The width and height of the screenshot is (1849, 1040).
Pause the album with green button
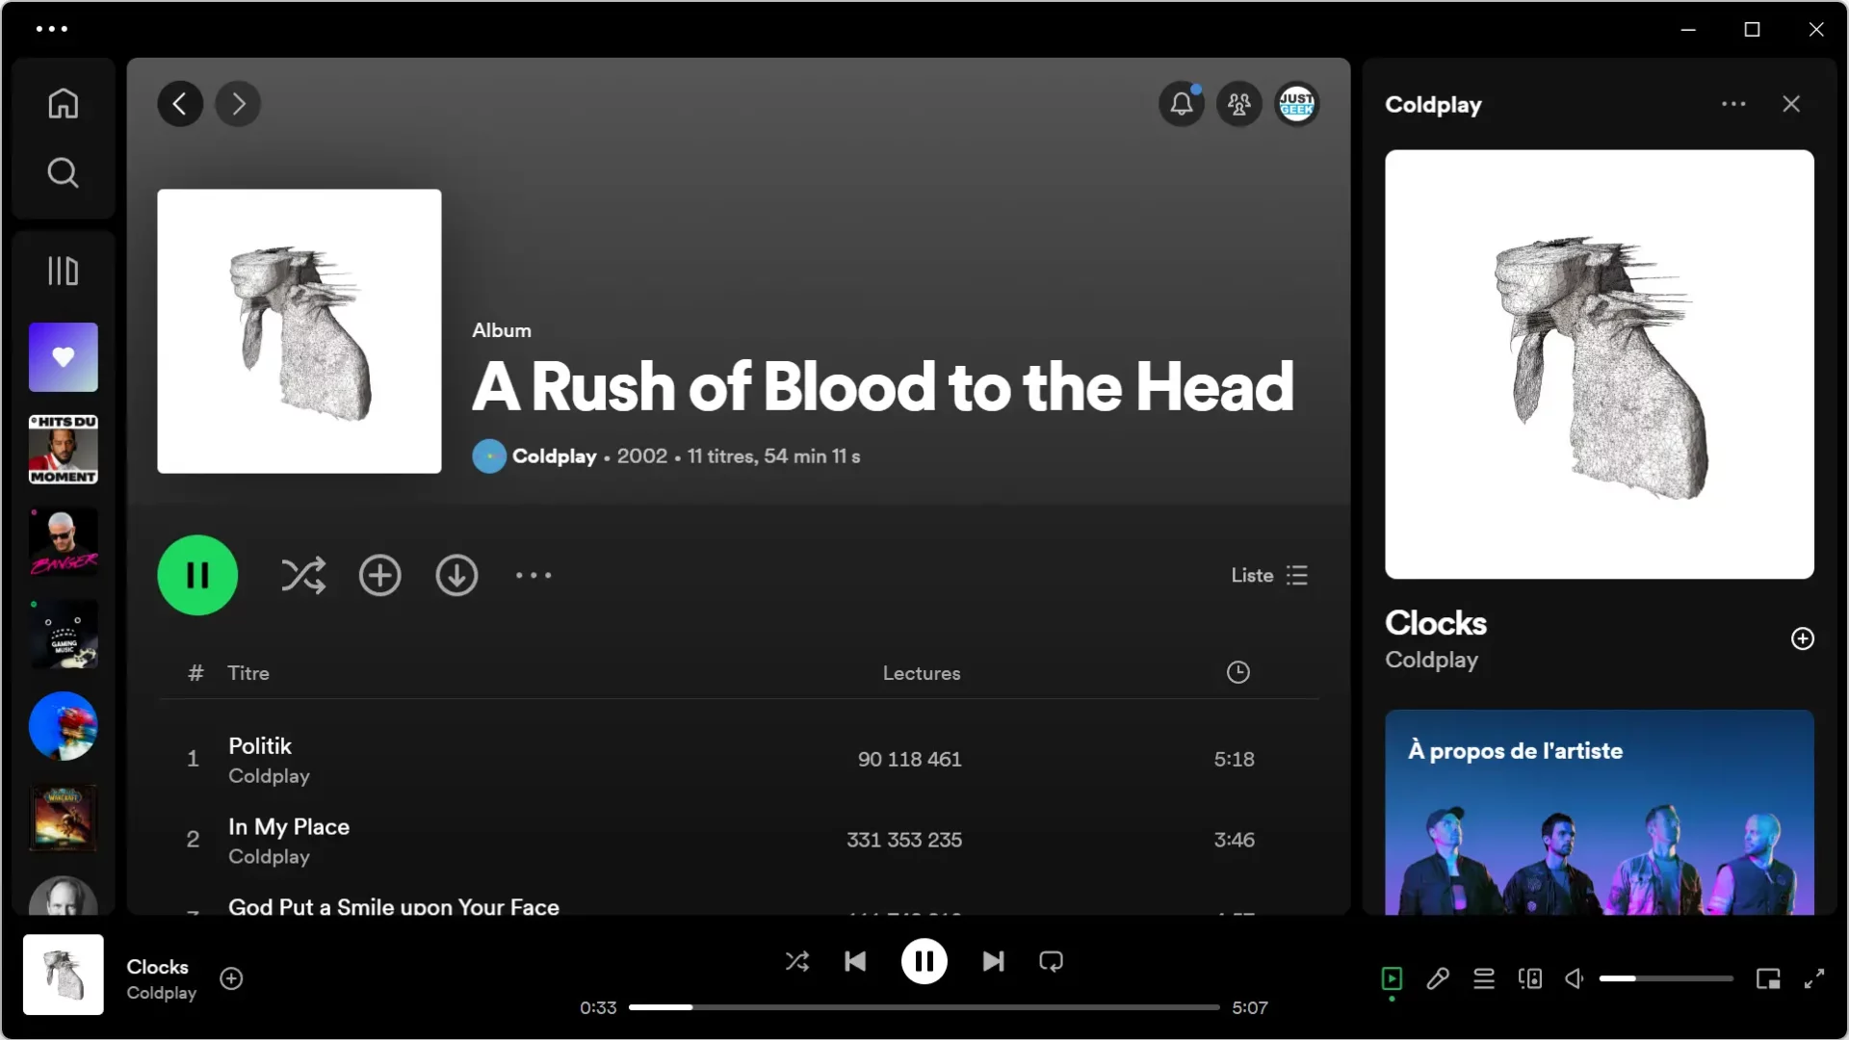[197, 575]
